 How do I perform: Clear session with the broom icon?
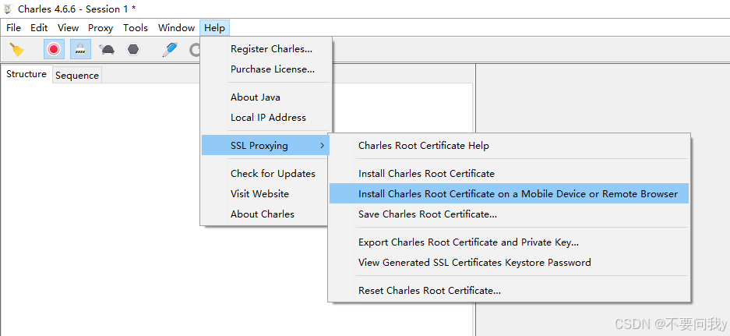click(17, 49)
